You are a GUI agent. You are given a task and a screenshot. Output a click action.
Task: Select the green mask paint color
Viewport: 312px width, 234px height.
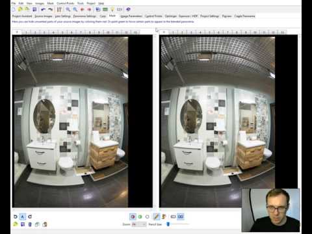coord(140,216)
